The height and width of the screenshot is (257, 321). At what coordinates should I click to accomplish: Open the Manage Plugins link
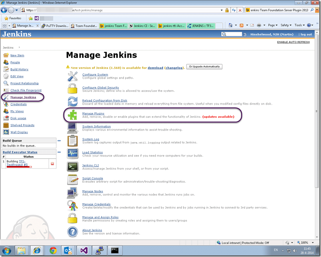[93, 113]
